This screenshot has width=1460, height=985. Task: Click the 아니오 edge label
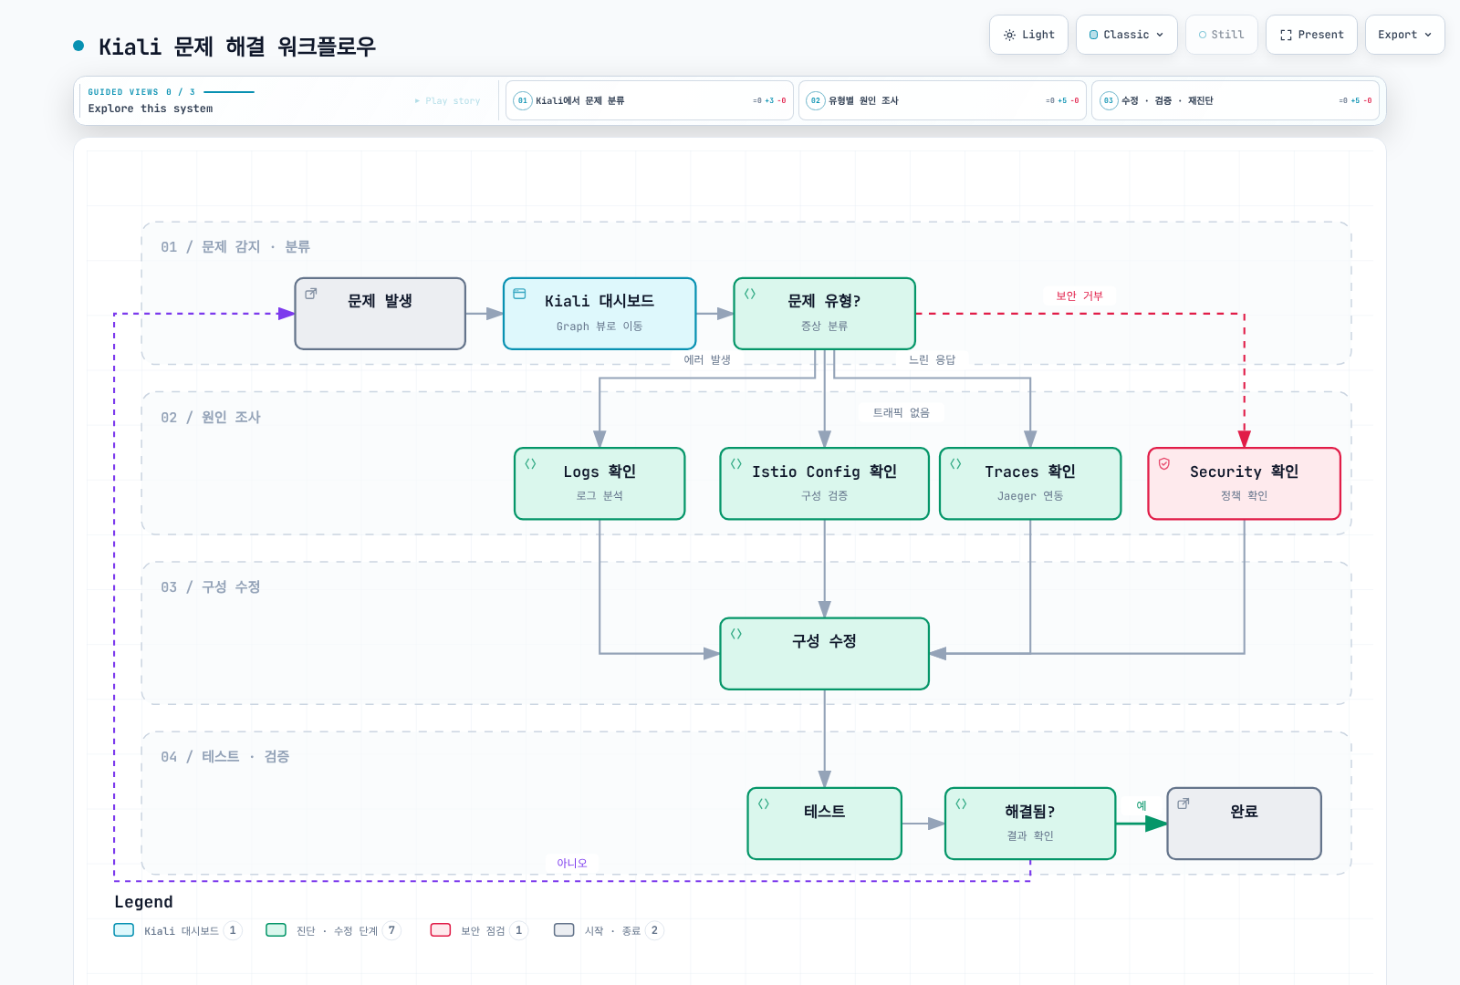click(x=572, y=863)
